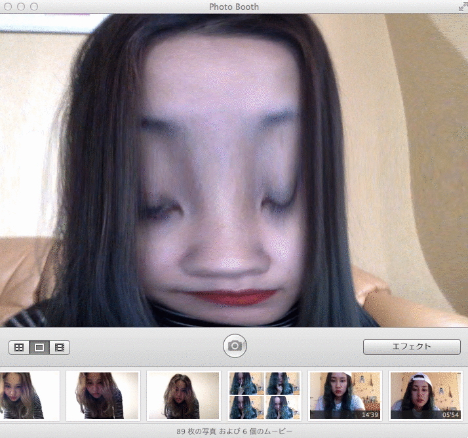Open the movie thumbnail lasting 05'54
The height and width of the screenshot is (438, 468).
click(425, 395)
